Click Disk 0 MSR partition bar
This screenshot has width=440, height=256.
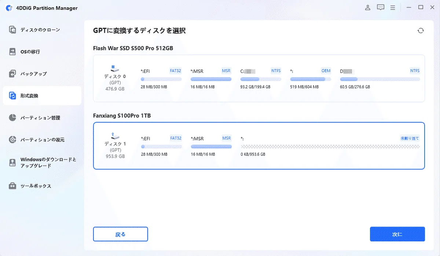[211, 79]
